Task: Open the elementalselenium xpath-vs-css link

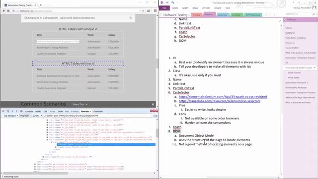Action: click(x=223, y=97)
